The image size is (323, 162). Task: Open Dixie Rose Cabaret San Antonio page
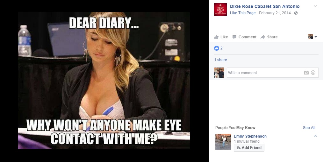point(265,6)
